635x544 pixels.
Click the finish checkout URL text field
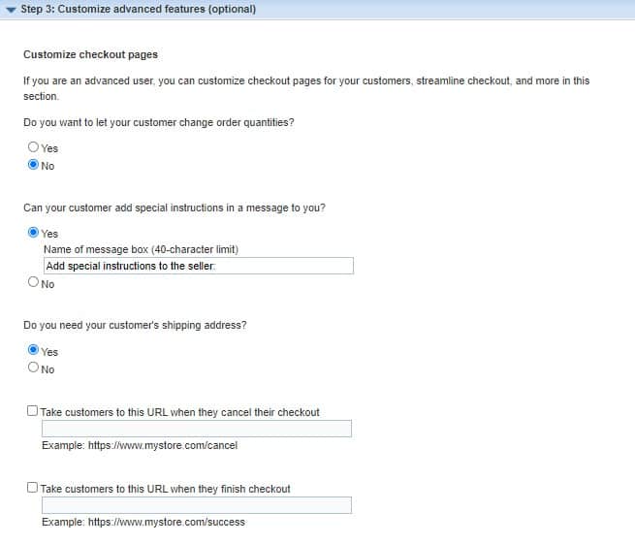(x=197, y=505)
